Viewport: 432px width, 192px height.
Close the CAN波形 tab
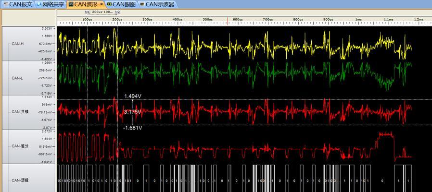pyautogui.click(x=102, y=4)
